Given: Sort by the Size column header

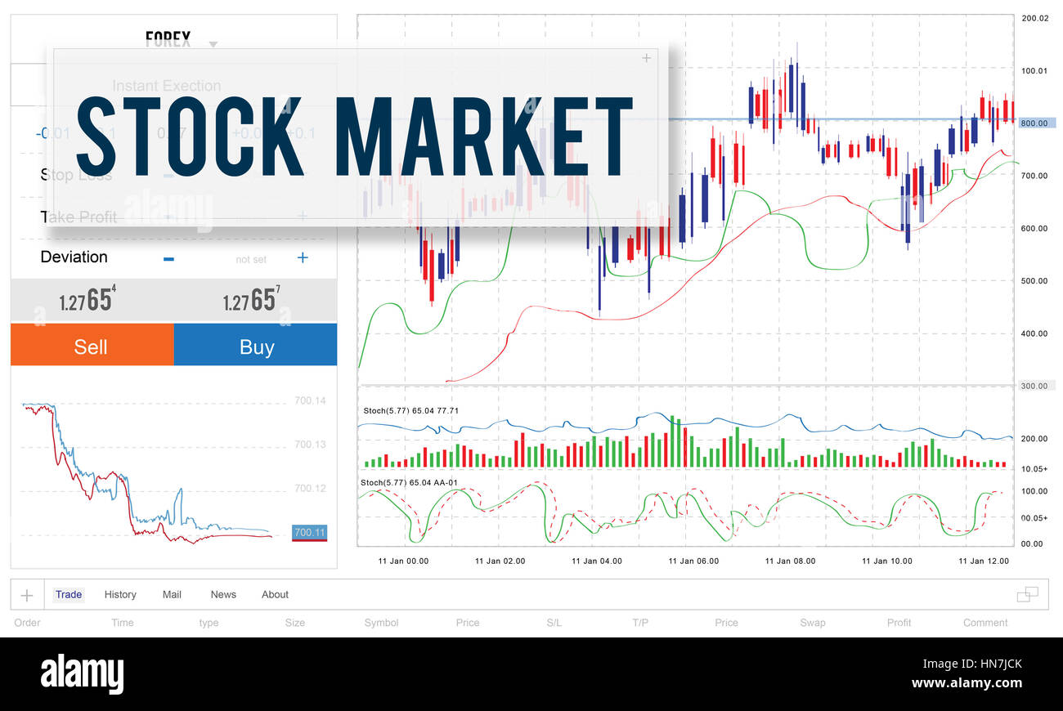Looking at the screenshot, I should click(295, 623).
